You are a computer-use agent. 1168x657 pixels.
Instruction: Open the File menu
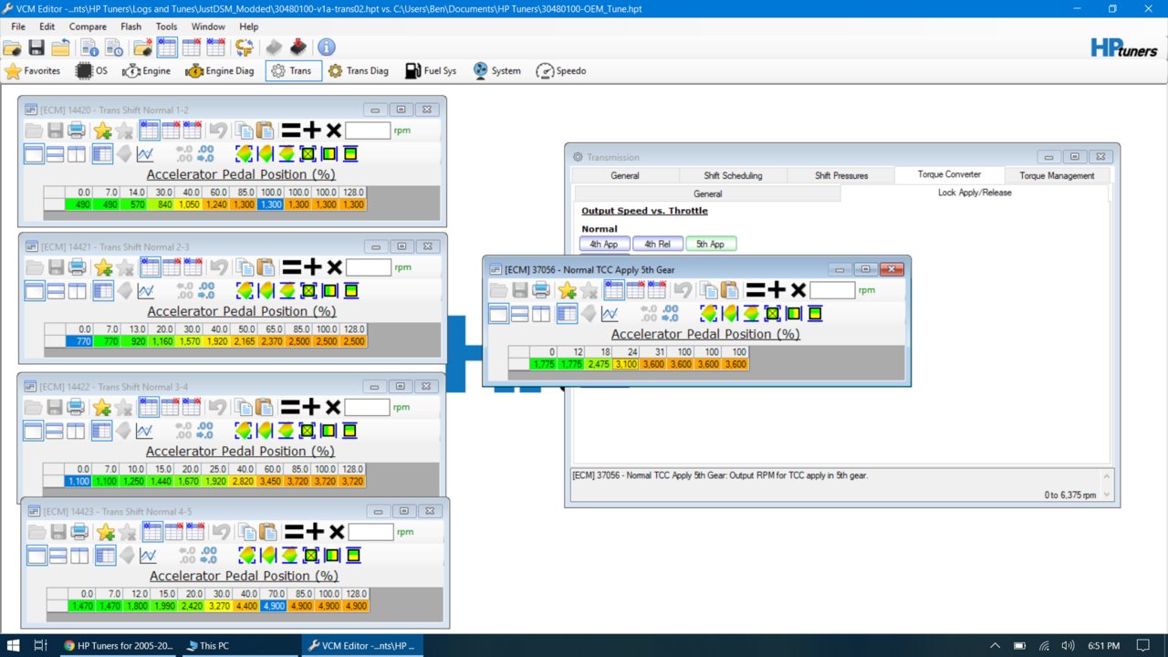18,26
